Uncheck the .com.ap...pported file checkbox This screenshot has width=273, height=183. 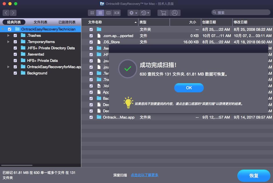91,36
